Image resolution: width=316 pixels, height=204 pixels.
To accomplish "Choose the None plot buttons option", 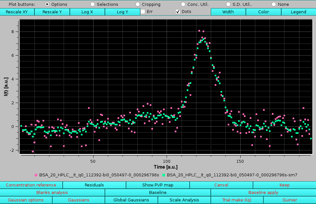I will pyautogui.click(x=275, y=4).
